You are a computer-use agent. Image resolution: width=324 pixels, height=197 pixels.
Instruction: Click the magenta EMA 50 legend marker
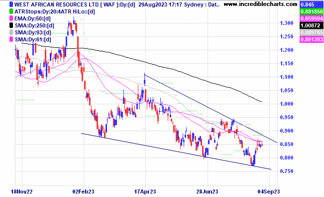(x=11, y=18)
